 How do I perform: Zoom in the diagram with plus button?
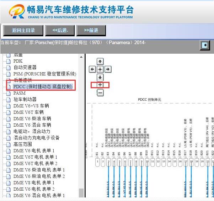(x=100, y=85)
